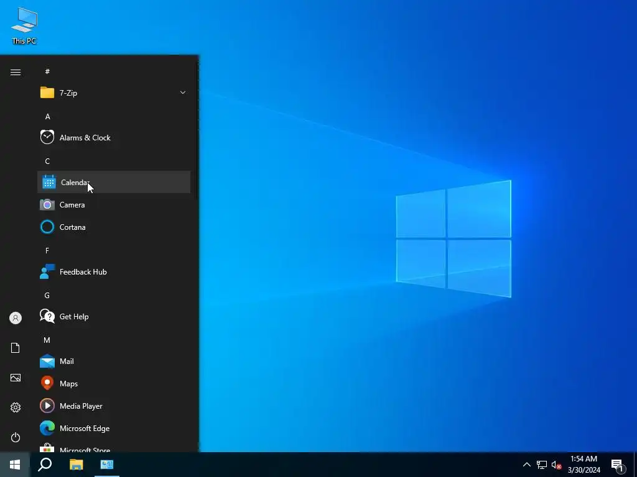Show hidden system tray icons
637x477 pixels.
(526, 465)
